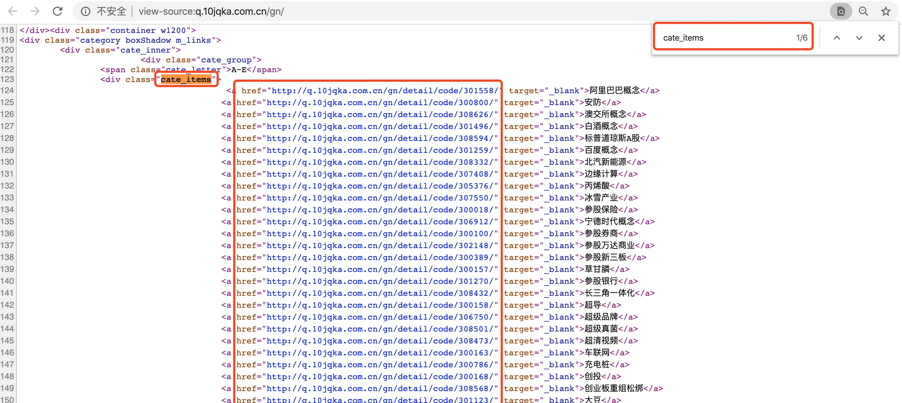
Task: Click the browser back arrow
Action: (x=13, y=11)
